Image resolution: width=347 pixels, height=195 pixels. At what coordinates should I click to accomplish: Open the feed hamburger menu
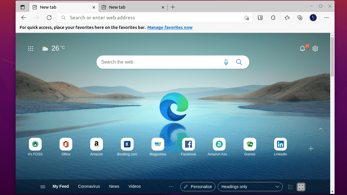(x=43, y=187)
